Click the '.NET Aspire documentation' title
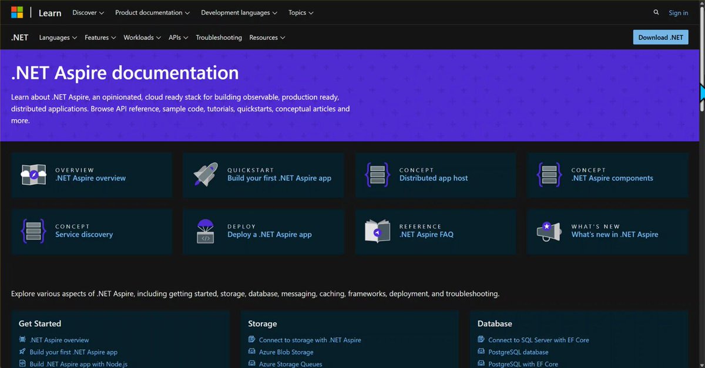The image size is (705, 368). pos(125,73)
